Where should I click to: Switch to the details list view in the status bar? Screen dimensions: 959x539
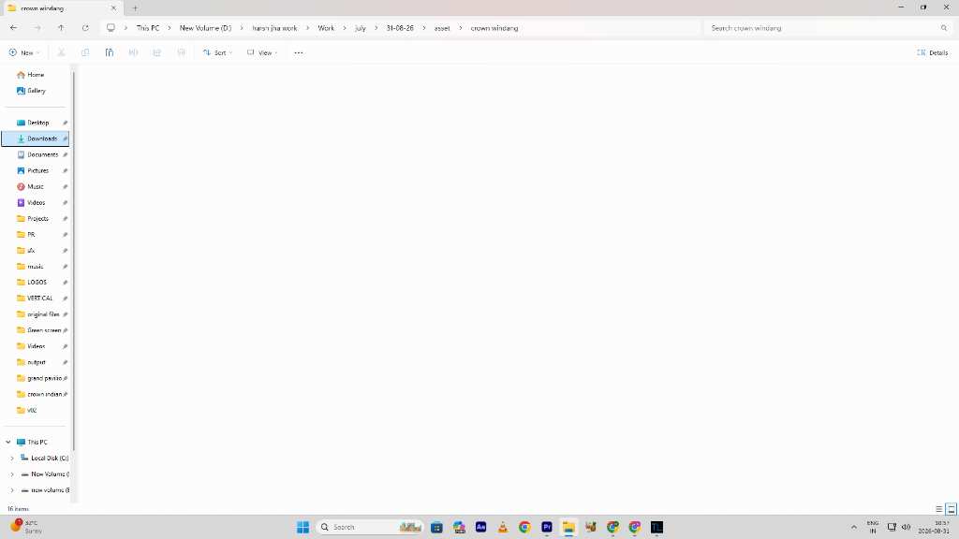[x=938, y=508]
